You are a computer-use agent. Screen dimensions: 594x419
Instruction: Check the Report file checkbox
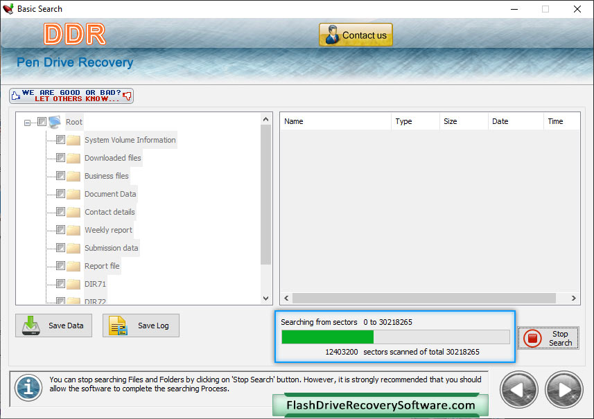point(60,266)
